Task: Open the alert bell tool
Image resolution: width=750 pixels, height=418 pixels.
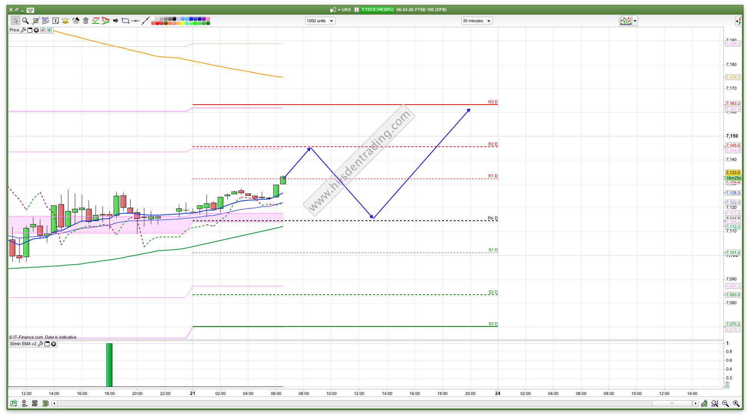Action: point(65,21)
